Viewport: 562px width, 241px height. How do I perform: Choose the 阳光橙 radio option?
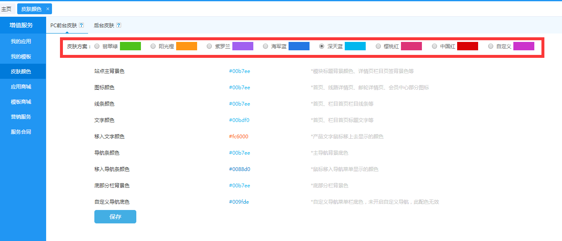153,46
